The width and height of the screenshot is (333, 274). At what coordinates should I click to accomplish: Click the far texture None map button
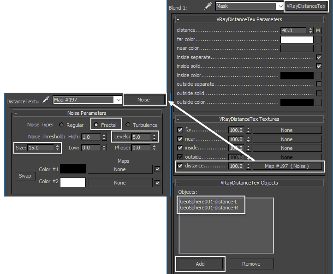coord(287,130)
